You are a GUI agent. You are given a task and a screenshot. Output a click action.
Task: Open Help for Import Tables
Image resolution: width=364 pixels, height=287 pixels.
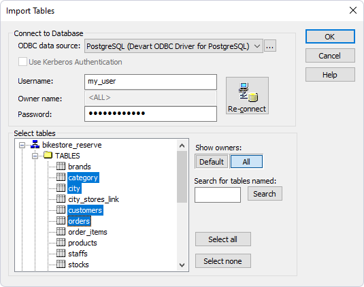(x=330, y=75)
